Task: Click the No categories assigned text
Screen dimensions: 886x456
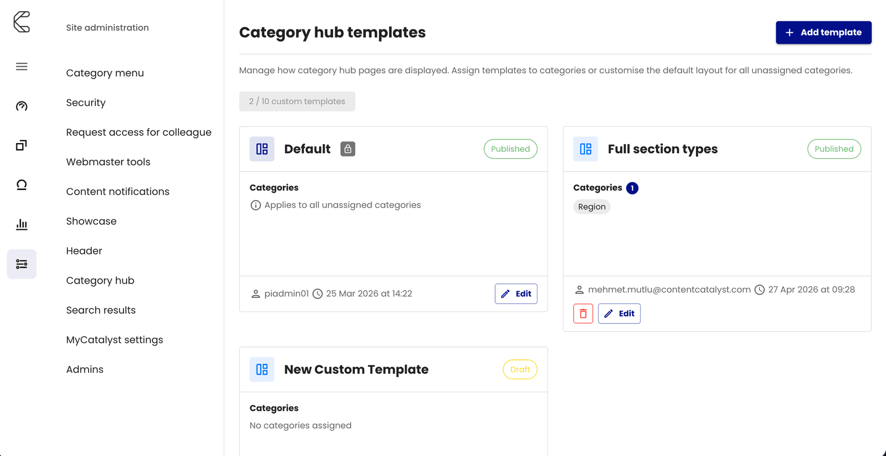Action: tap(300, 426)
